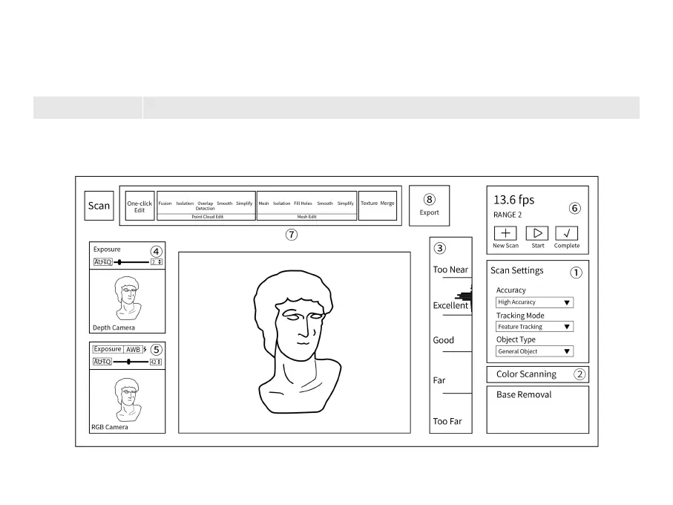Click the Export button
Screen dimensions: 673x505
pos(429,206)
